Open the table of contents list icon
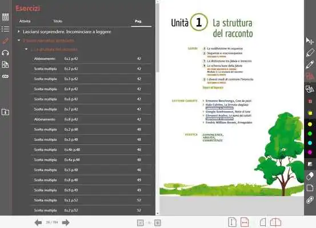This screenshot has width=316, height=228. [6, 29]
